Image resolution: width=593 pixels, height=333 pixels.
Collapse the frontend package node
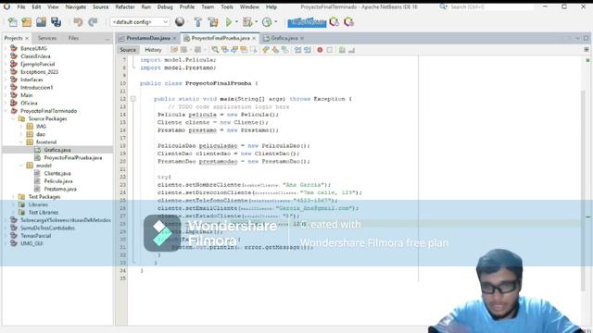click(21, 142)
